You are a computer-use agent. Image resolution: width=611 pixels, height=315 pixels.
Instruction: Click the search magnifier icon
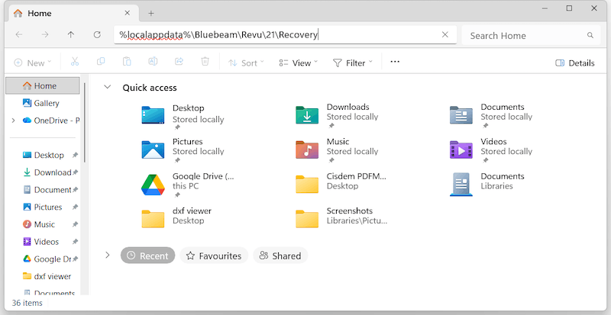pyautogui.click(x=590, y=35)
